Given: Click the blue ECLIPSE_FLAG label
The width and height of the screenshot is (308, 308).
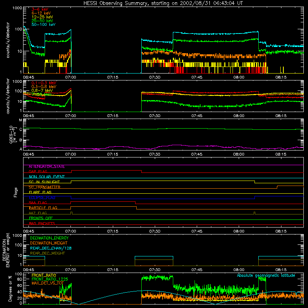Looking at the screenshot, I should [x=42, y=198].
